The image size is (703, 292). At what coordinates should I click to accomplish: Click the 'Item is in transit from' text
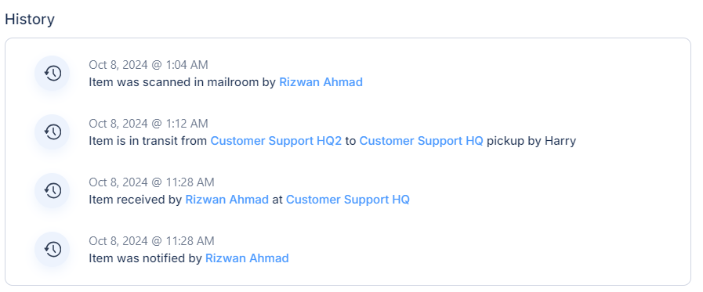pyautogui.click(x=148, y=141)
